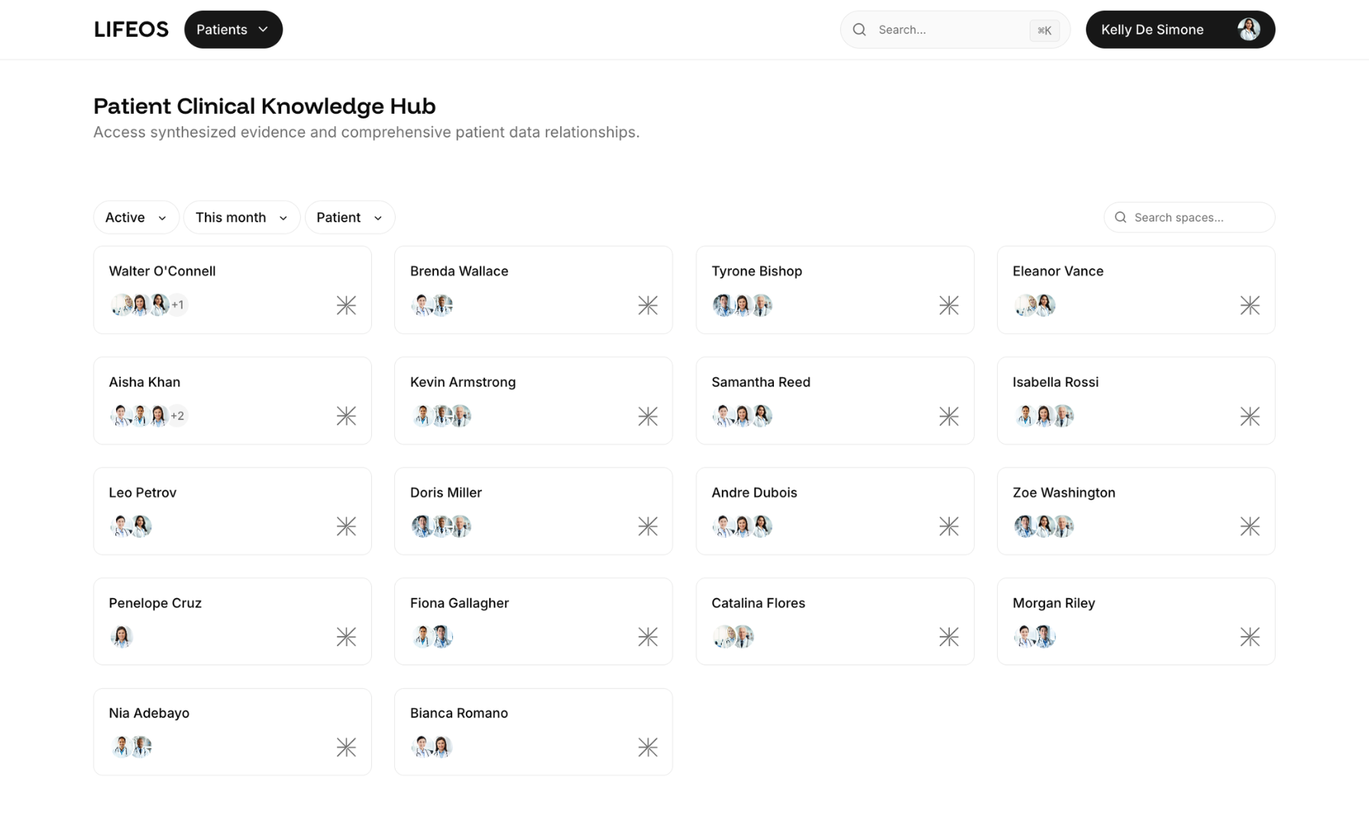Screen dimensions: 1369x825
Task: Click asterisk icon on Isabella Rossi card
Action: click(x=1250, y=416)
